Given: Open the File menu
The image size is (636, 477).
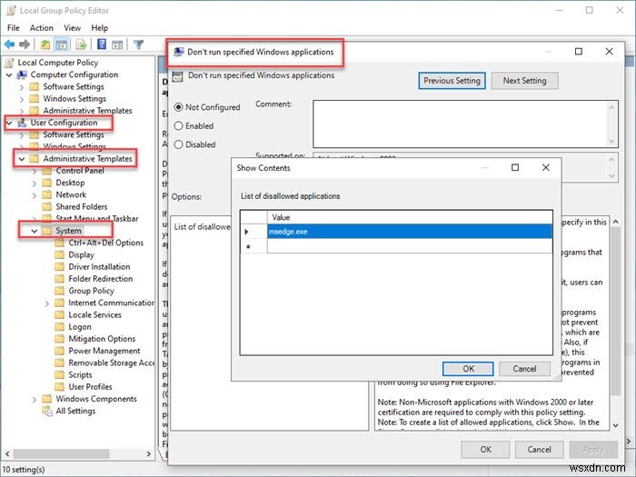Looking at the screenshot, I should [14, 27].
